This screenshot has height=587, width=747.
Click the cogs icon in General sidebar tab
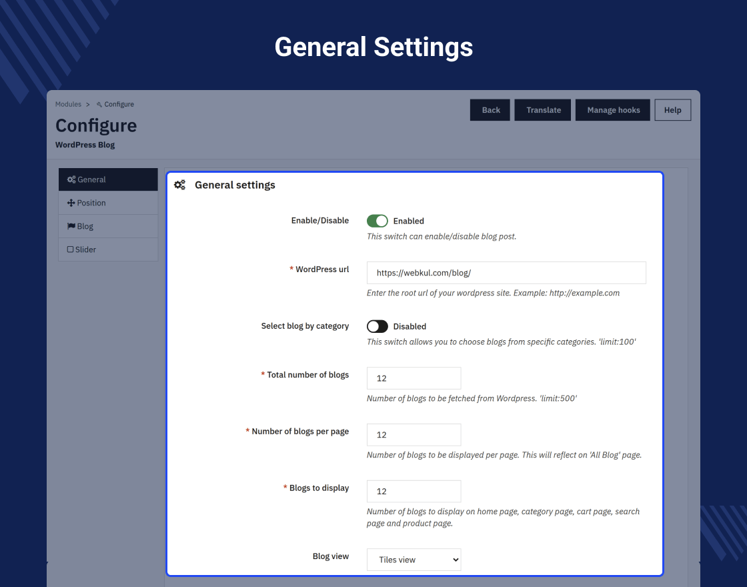click(x=71, y=179)
